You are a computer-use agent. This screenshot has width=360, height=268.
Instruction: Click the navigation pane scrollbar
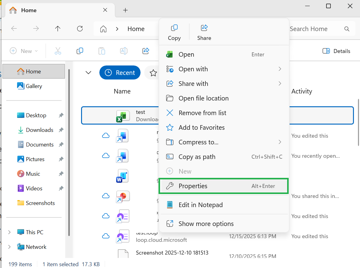(69, 152)
